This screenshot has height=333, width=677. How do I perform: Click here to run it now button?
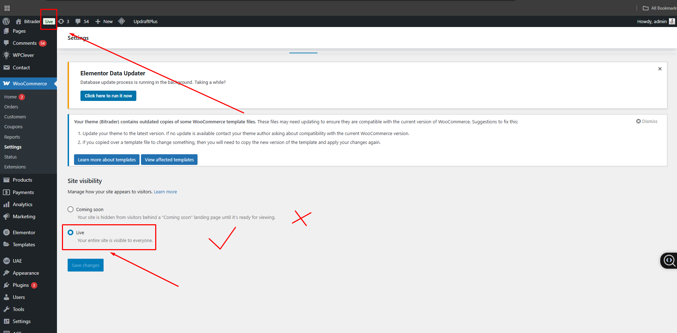[x=108, y=96]
